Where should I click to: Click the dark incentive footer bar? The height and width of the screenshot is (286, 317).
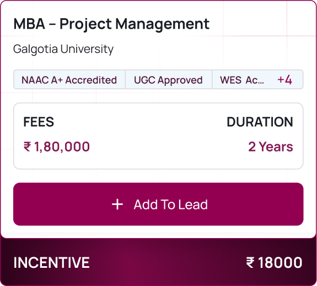tap(158, 262)
